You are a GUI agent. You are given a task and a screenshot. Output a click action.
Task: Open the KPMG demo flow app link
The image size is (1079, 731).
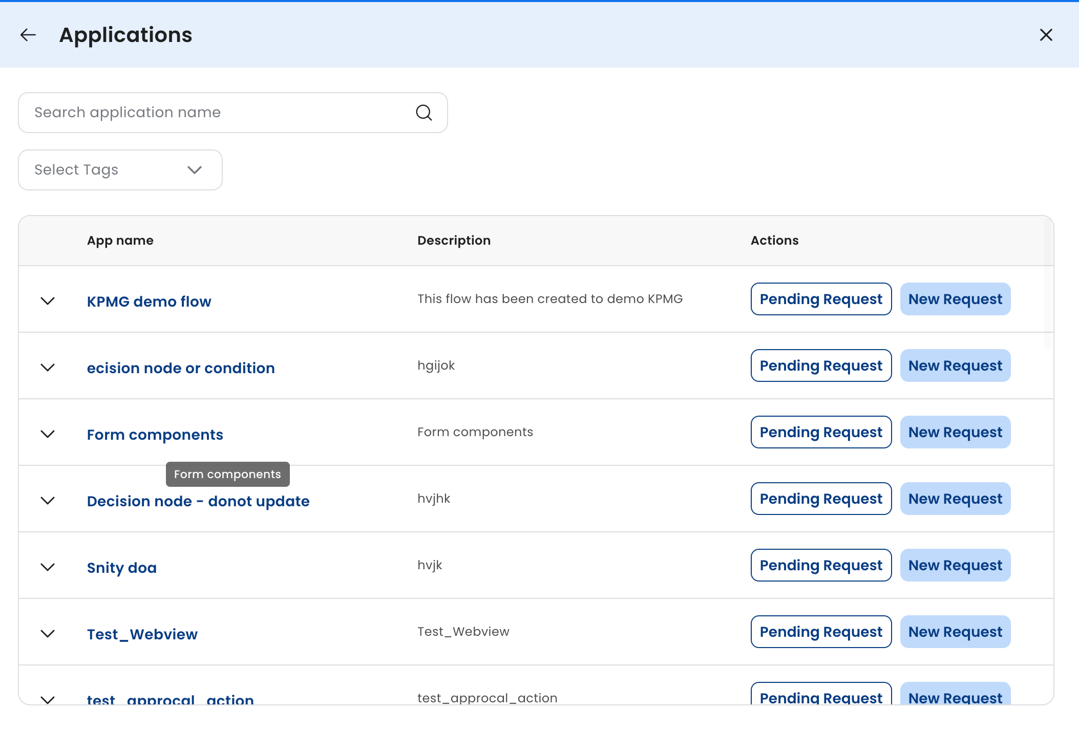pos(149,302)
